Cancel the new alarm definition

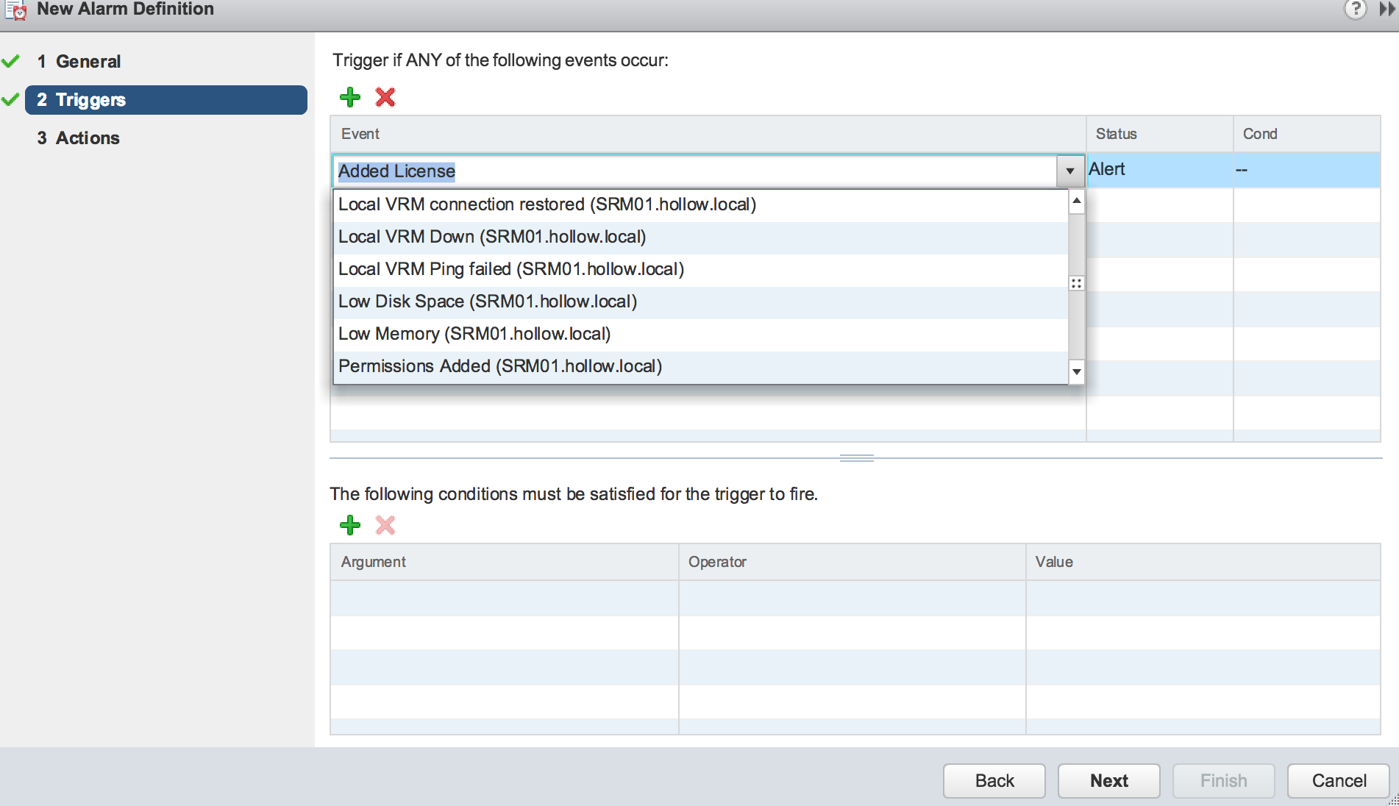(x=1338, y=780)
